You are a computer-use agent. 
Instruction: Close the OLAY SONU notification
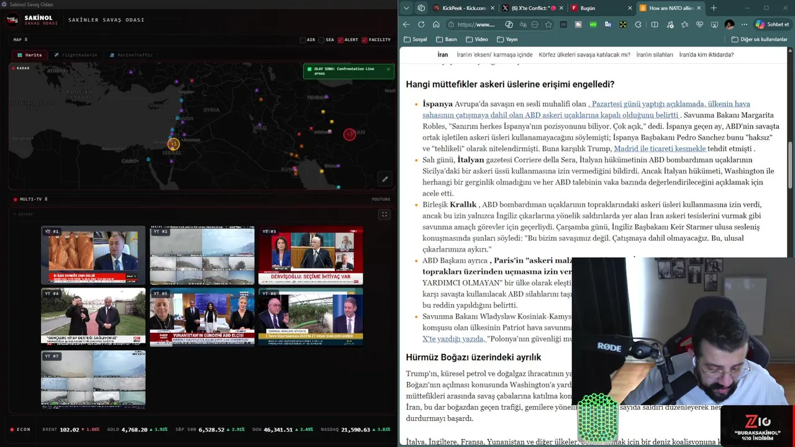point(388,69)
